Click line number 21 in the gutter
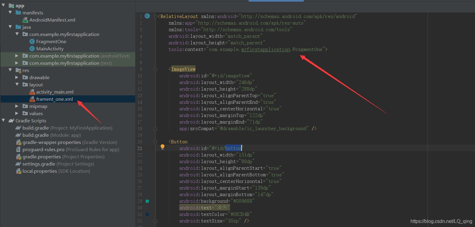This screenshot has height=227, width=475. click(x=140, y=148)
